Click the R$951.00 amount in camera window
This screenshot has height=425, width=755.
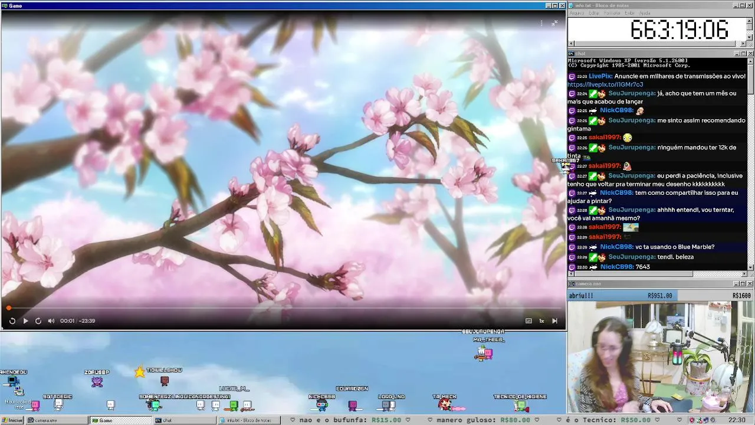pyautogui.click(x=659, y=296)
